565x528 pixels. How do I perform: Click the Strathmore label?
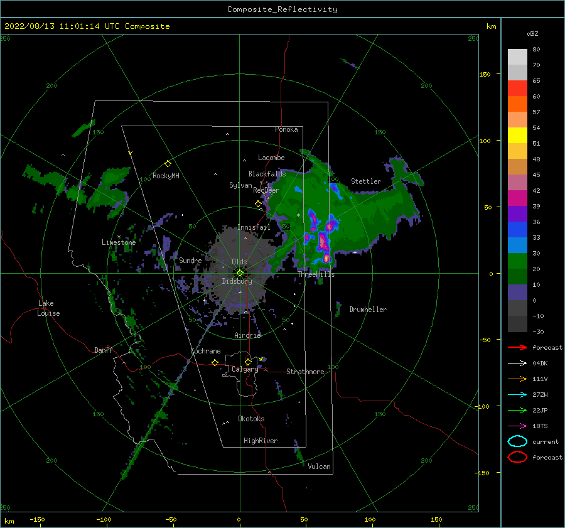pyautogui.click(x=305, y=372)
